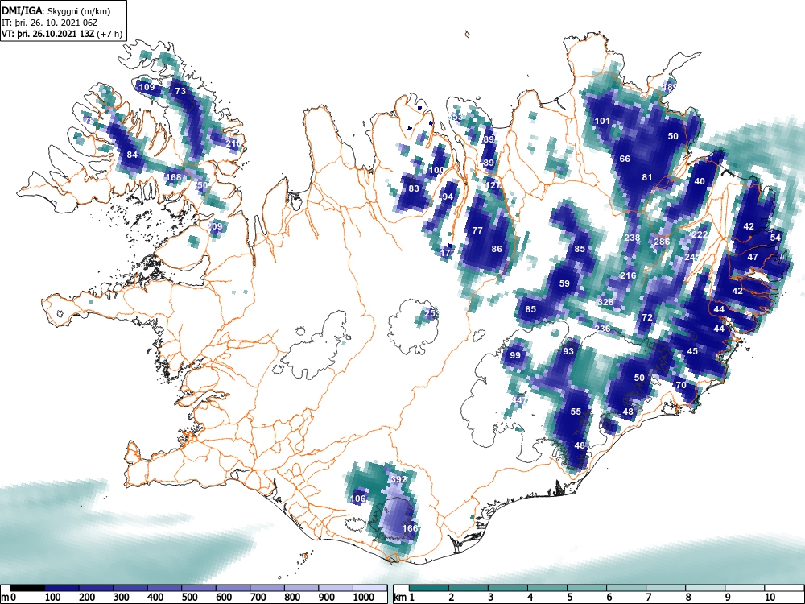This screenshot has width=805, height=604.
Task: Click the darkest teal 1–2 km legend swatch
Action: [429, 588]
